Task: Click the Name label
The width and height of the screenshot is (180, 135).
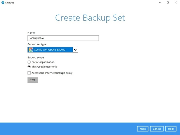Action: click(31, 33)
